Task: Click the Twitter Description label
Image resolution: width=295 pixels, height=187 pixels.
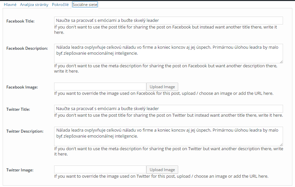Action: 25,131
